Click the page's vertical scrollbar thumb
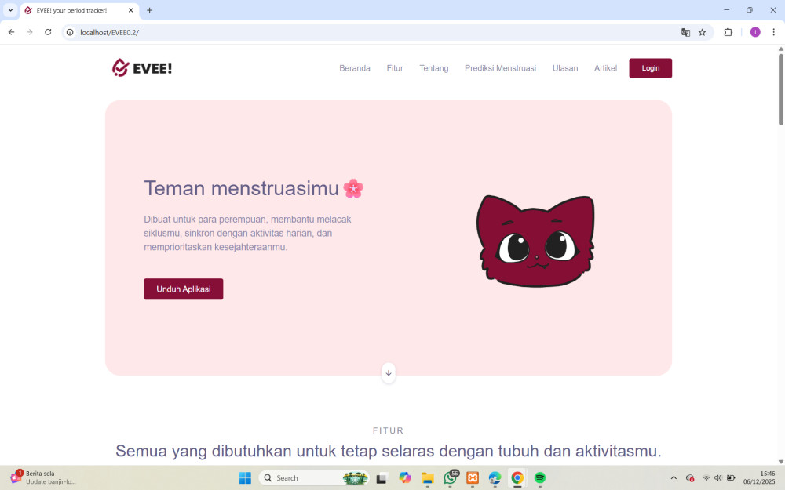 click(780, 88)
